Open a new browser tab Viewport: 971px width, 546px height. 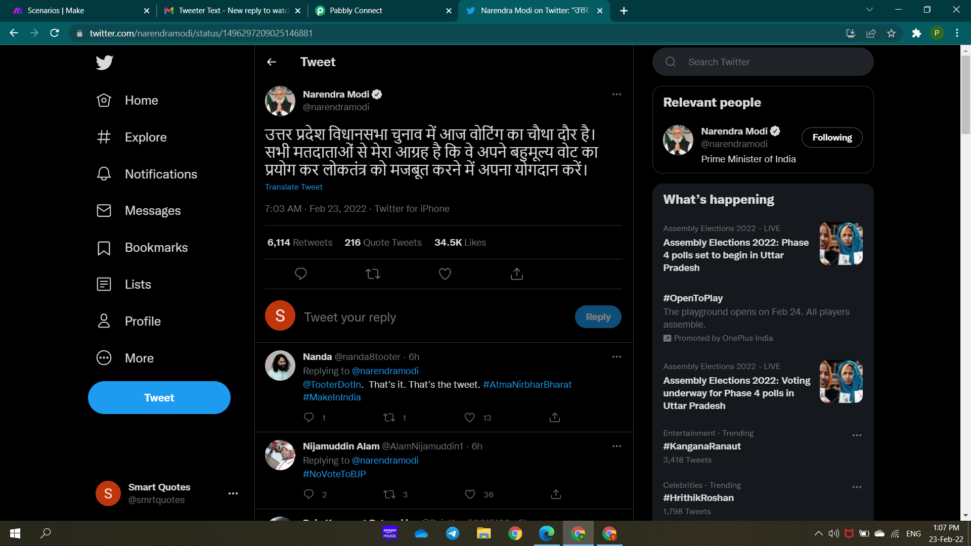624,11
